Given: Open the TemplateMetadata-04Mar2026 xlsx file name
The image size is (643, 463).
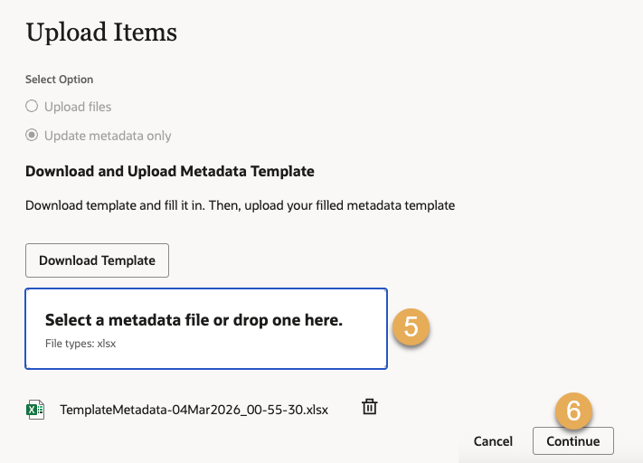Looking at the screenshot, I should (194, 410).
